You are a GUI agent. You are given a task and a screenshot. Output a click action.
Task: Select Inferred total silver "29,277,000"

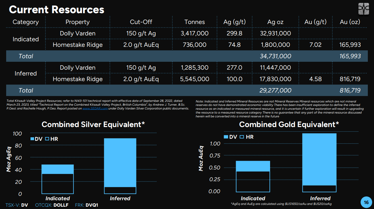[275, 90]
